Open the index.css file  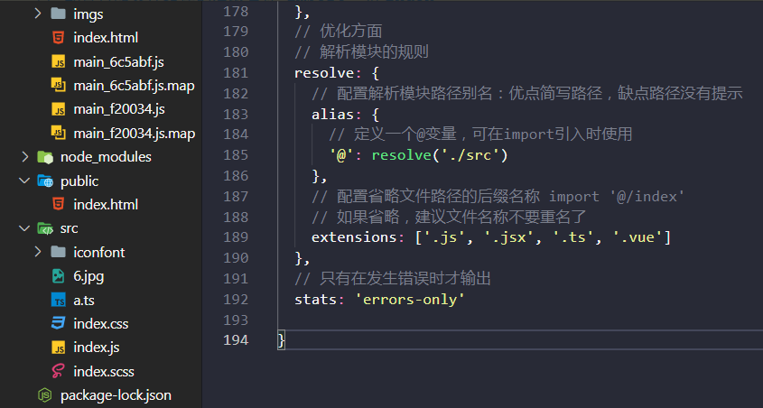coord(101,323)
